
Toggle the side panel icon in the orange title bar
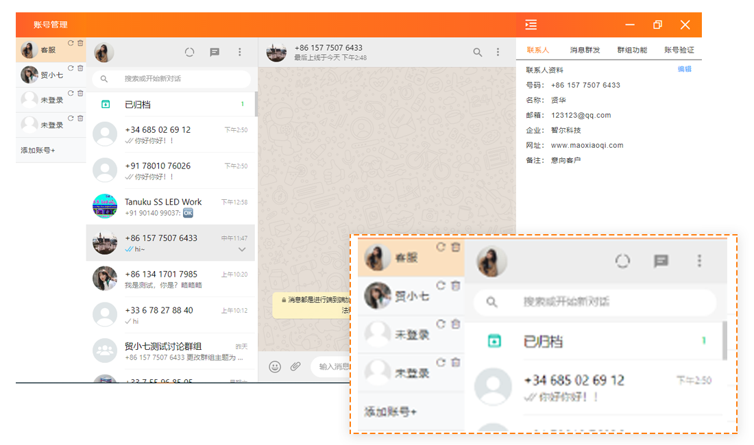click(x=531, y=25)
